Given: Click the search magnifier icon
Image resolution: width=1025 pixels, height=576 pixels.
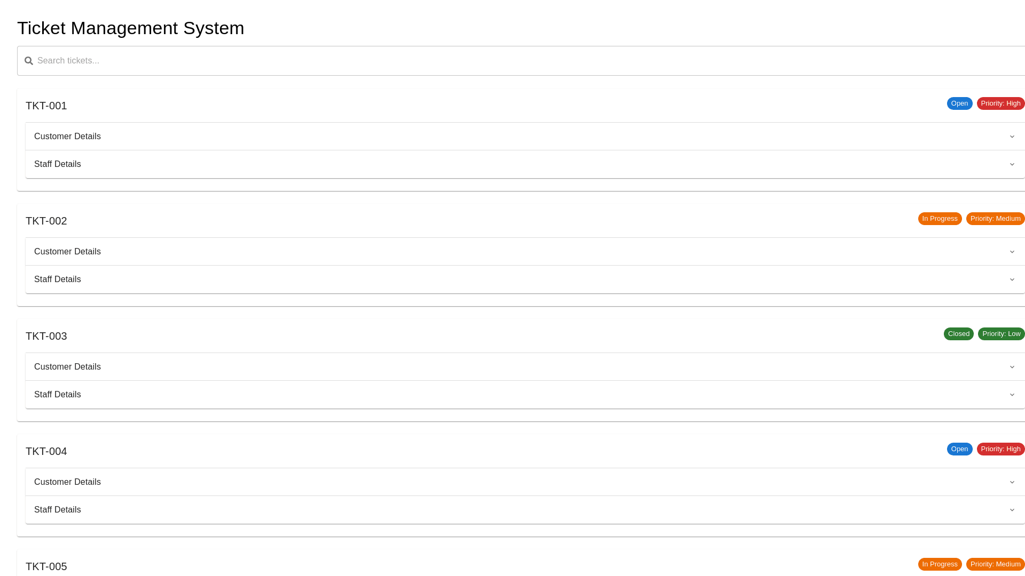Looking at the screenshot, I should coord(29,61).
